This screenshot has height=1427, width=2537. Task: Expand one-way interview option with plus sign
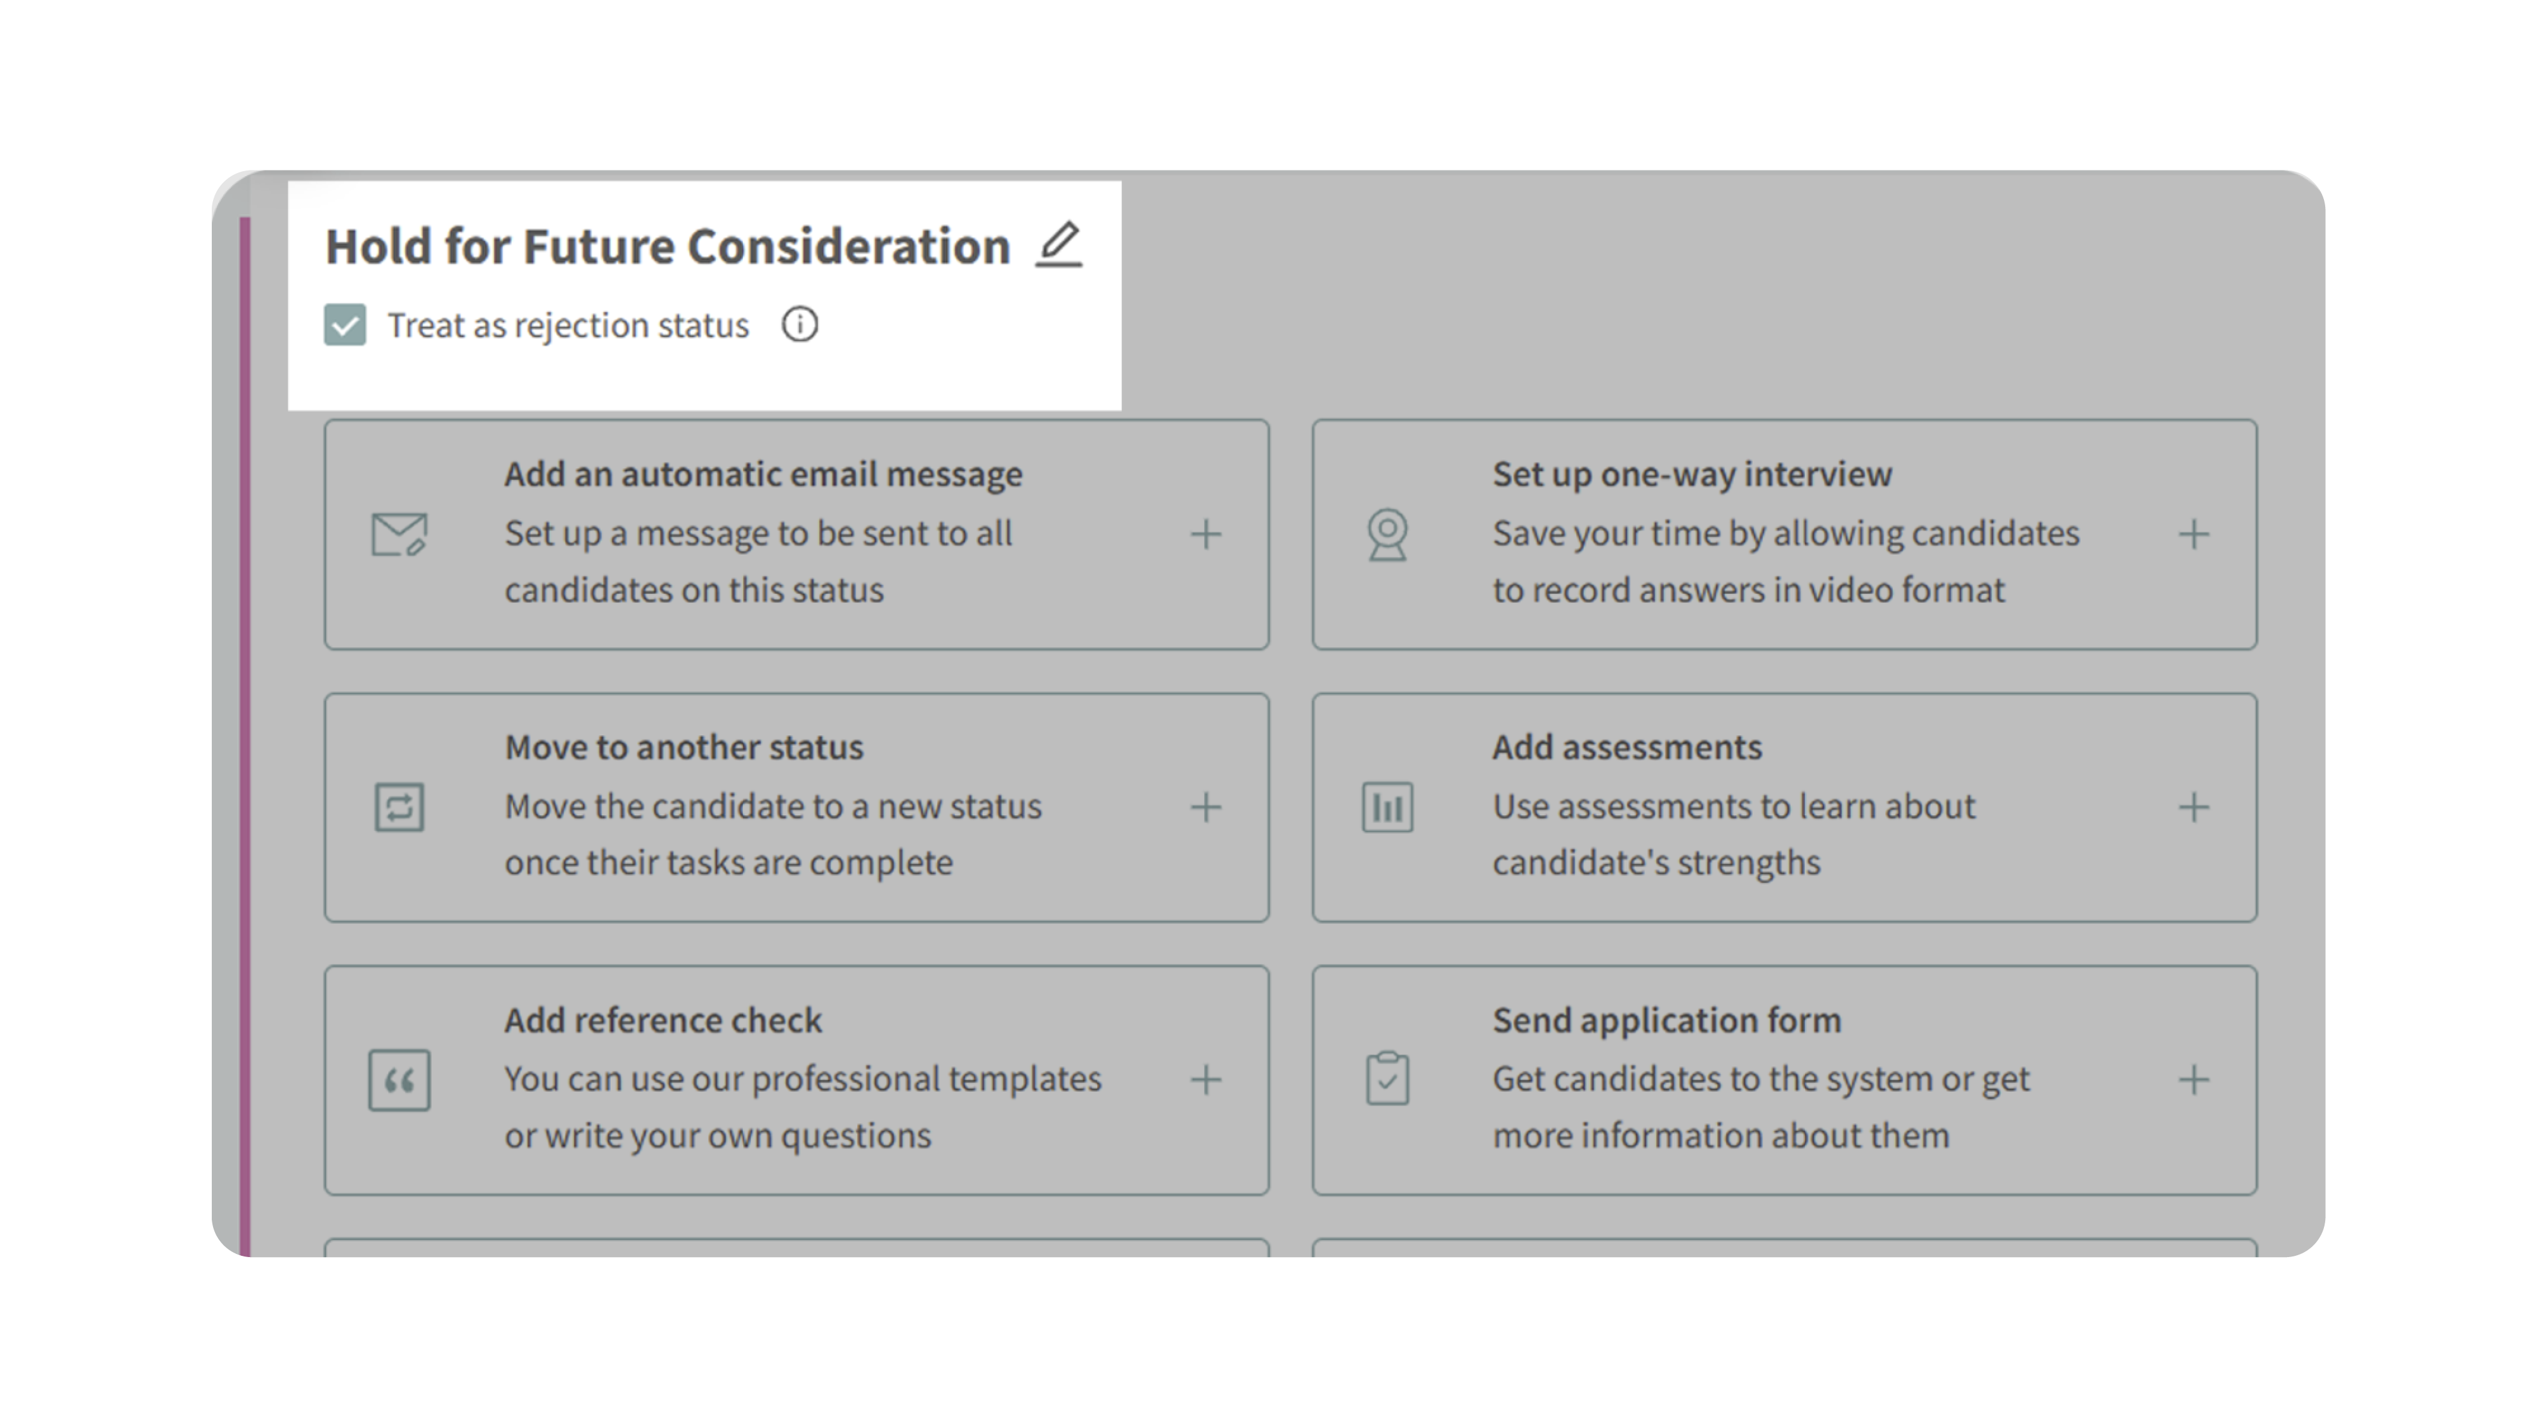tap(2193, 535)
